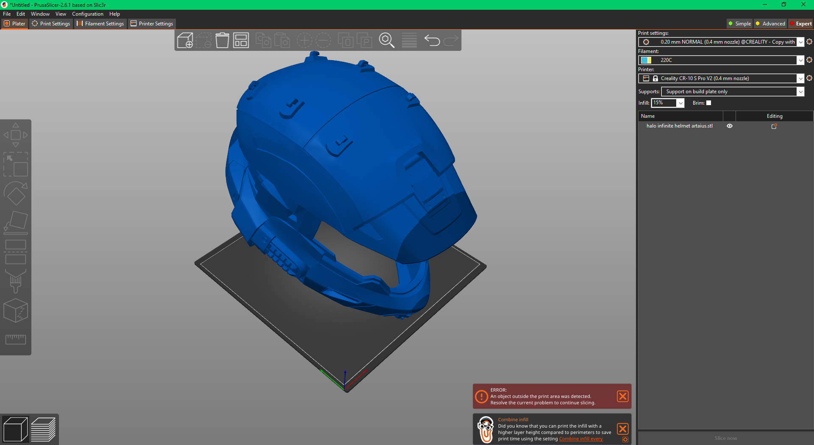
Task: Expand the Supports dropdown
Action: click(x=800, y=92)
